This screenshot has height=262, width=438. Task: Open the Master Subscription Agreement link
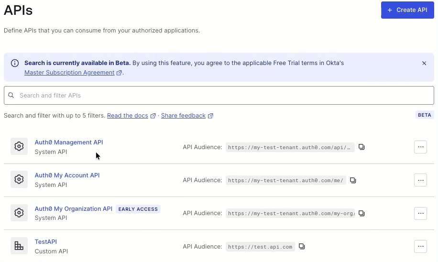point(69,73)
